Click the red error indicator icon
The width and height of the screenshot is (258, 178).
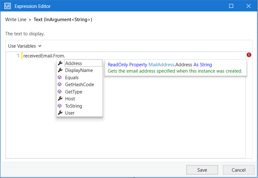point(249,55)
